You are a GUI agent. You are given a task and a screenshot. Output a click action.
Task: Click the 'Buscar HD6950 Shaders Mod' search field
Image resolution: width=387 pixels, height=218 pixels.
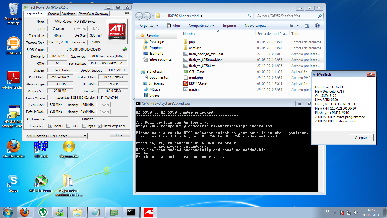pyautogui.click(x=289, y=16)
